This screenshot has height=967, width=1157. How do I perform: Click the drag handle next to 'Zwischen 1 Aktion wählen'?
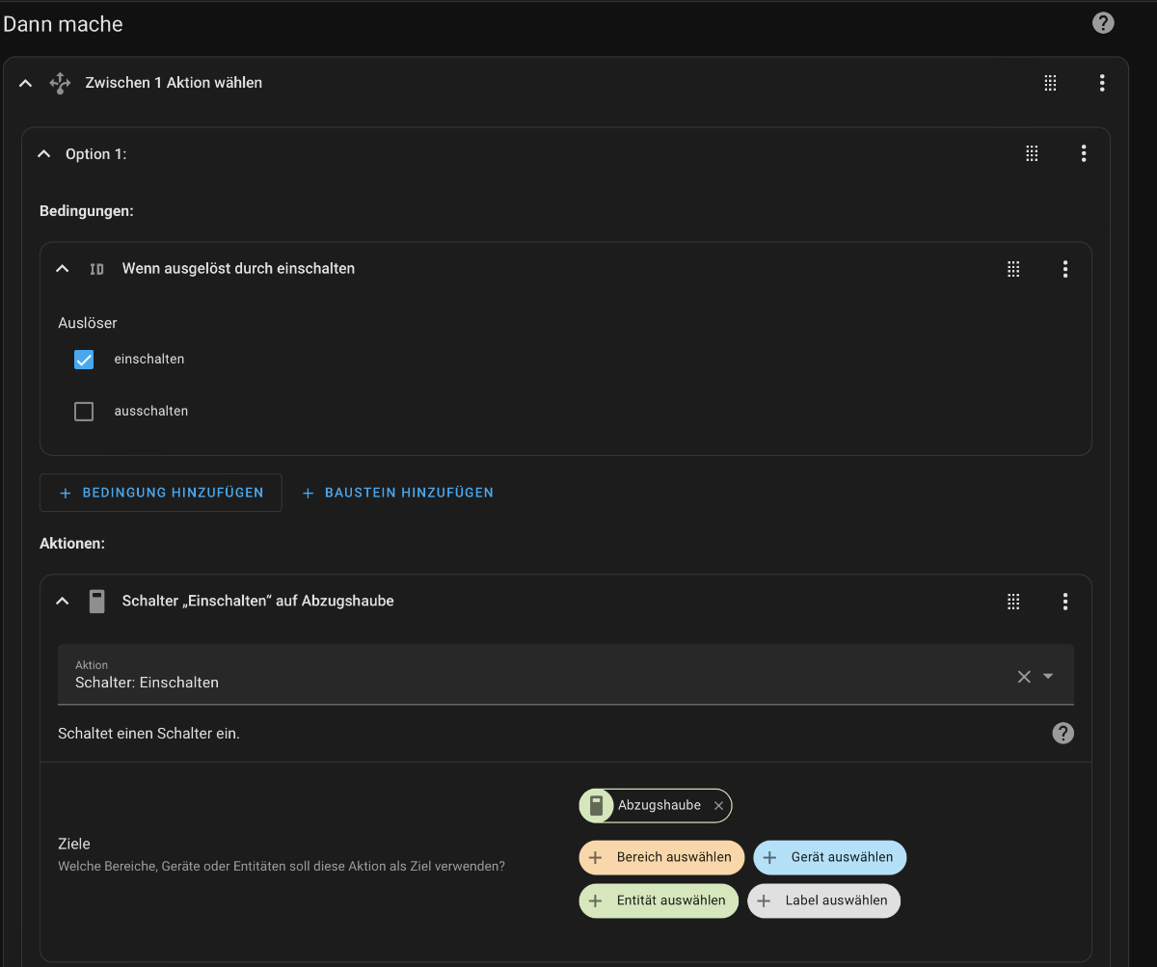click(x=1050, y=83)
